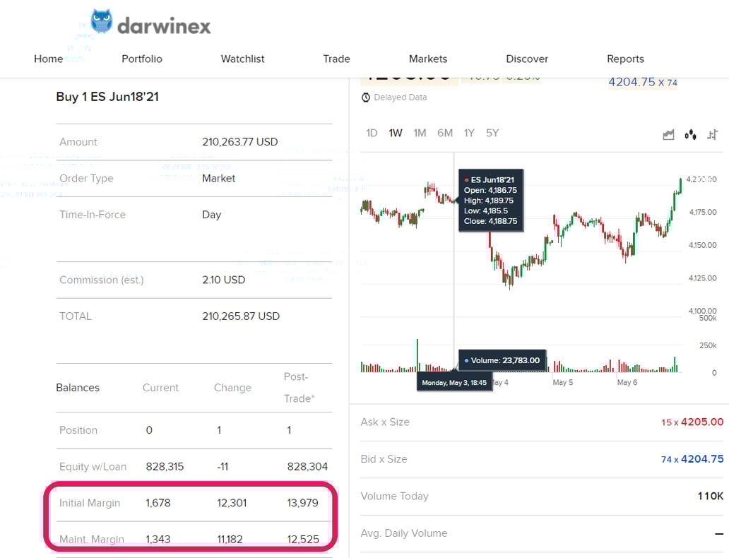Select the OHLC bar chart icon
The height and width of the screenshot is (558, 729).
coord(712,134)
